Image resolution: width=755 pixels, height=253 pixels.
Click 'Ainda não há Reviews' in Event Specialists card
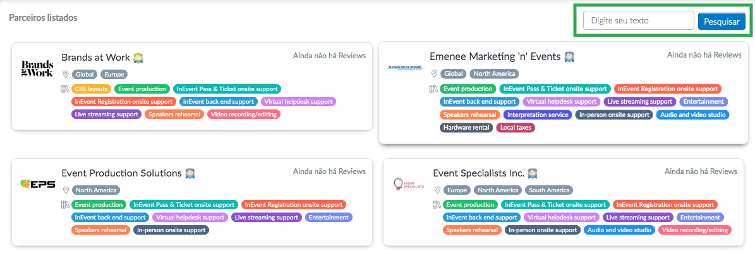click(x=701, y=171)
